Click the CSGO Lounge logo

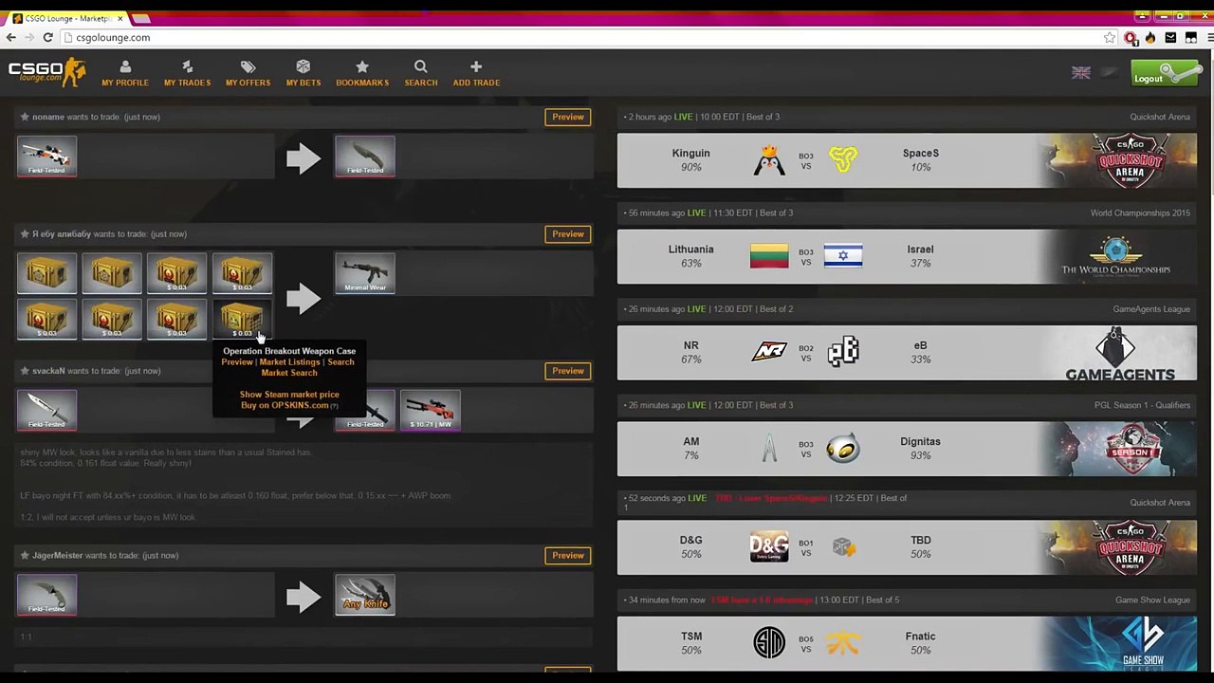[x=46, y=72]
